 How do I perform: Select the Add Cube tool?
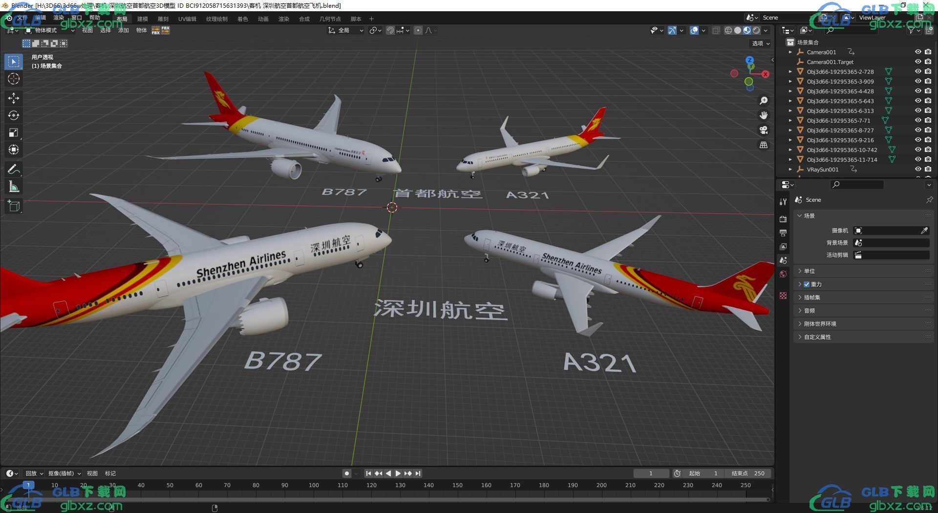click(x=14, y=206)
